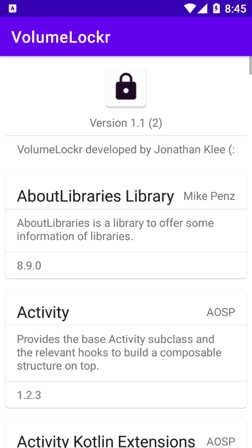
Task: Open the AboutLibraries library description text
Action: 115,230
